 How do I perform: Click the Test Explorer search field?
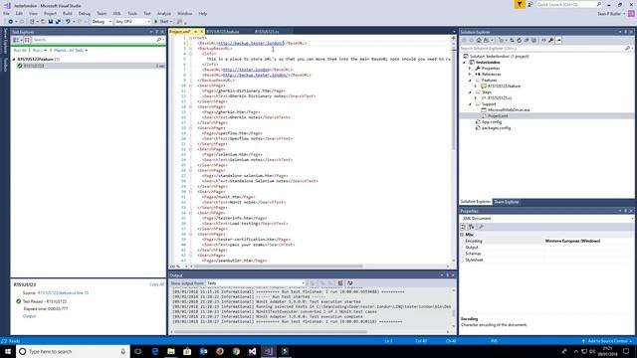(95, 40)
